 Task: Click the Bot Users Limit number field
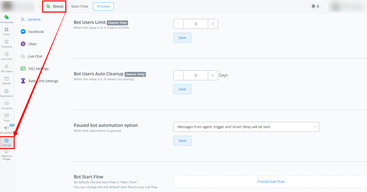[196, 24]
